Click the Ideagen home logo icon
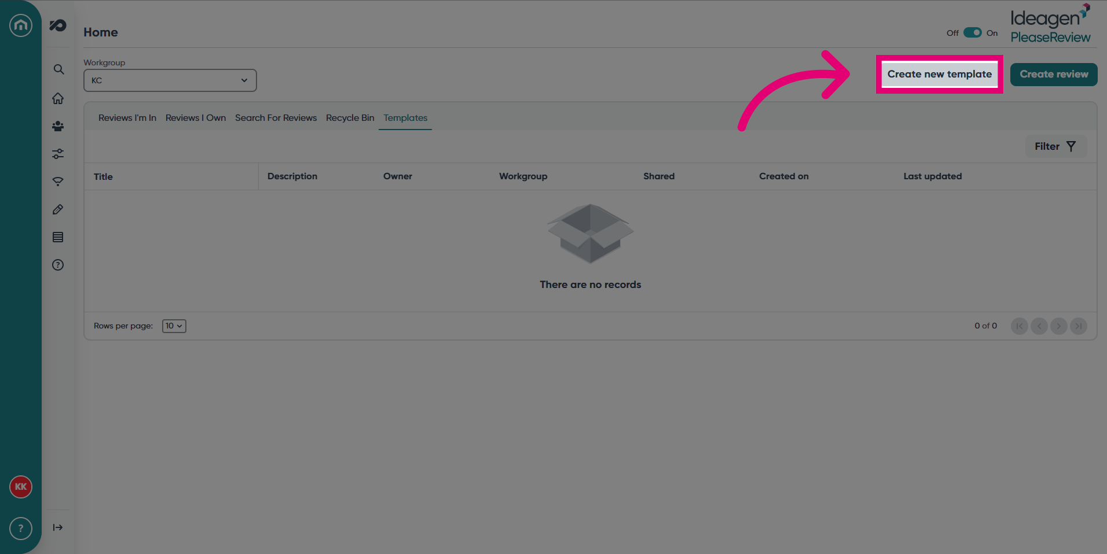1107x554 pixels. click(21, 25)
